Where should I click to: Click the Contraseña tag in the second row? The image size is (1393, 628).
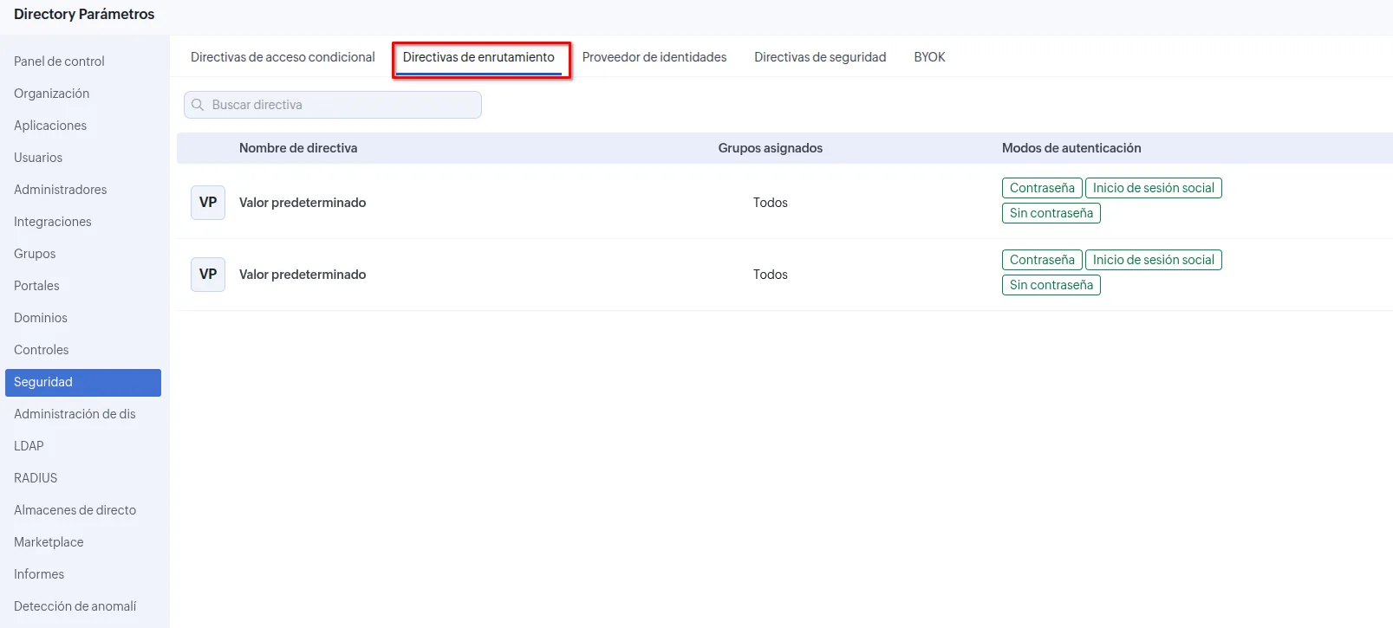1042,260
